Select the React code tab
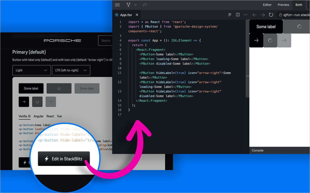 pyautogui.click(x=50, y=116)
